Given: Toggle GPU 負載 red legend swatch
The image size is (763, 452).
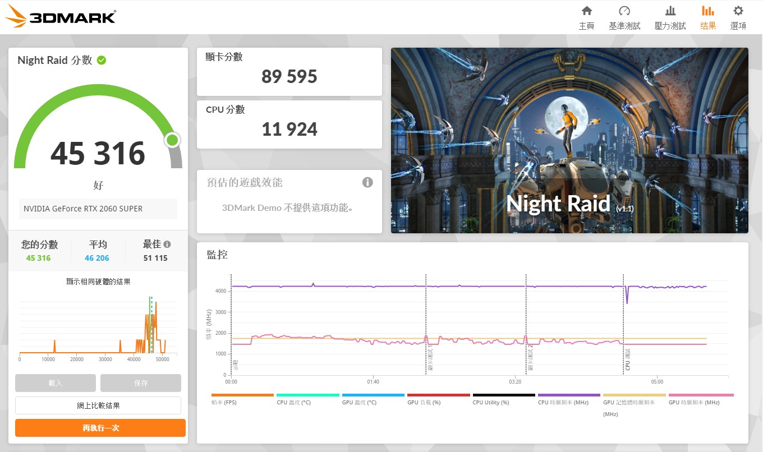Looking at the screenshot, I should pyautogui.click(x=439, y=395).
